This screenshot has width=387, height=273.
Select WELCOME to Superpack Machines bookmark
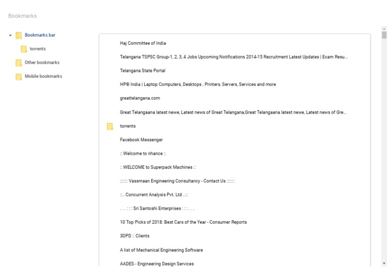[158, 167]
